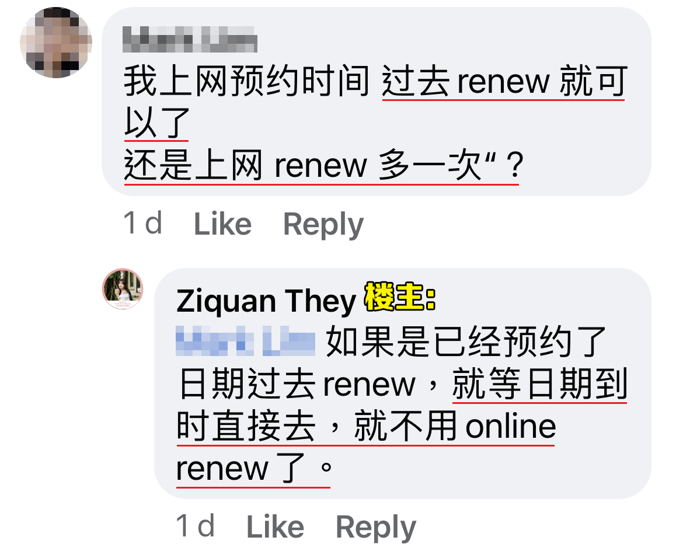
Task: Reply to Ziquan They's comment
Action: (x=375, y=527)
